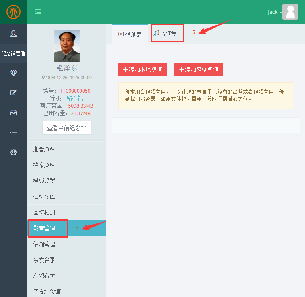Click the 钻石馆 level link
Image resolution: width=305 pixels, height=297 pixels.
[x=75, y=98]
